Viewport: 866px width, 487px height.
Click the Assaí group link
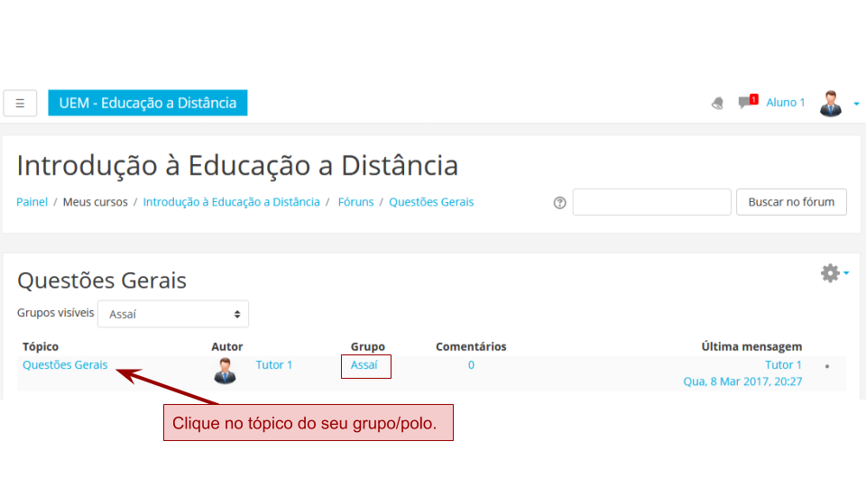[364, 365]
